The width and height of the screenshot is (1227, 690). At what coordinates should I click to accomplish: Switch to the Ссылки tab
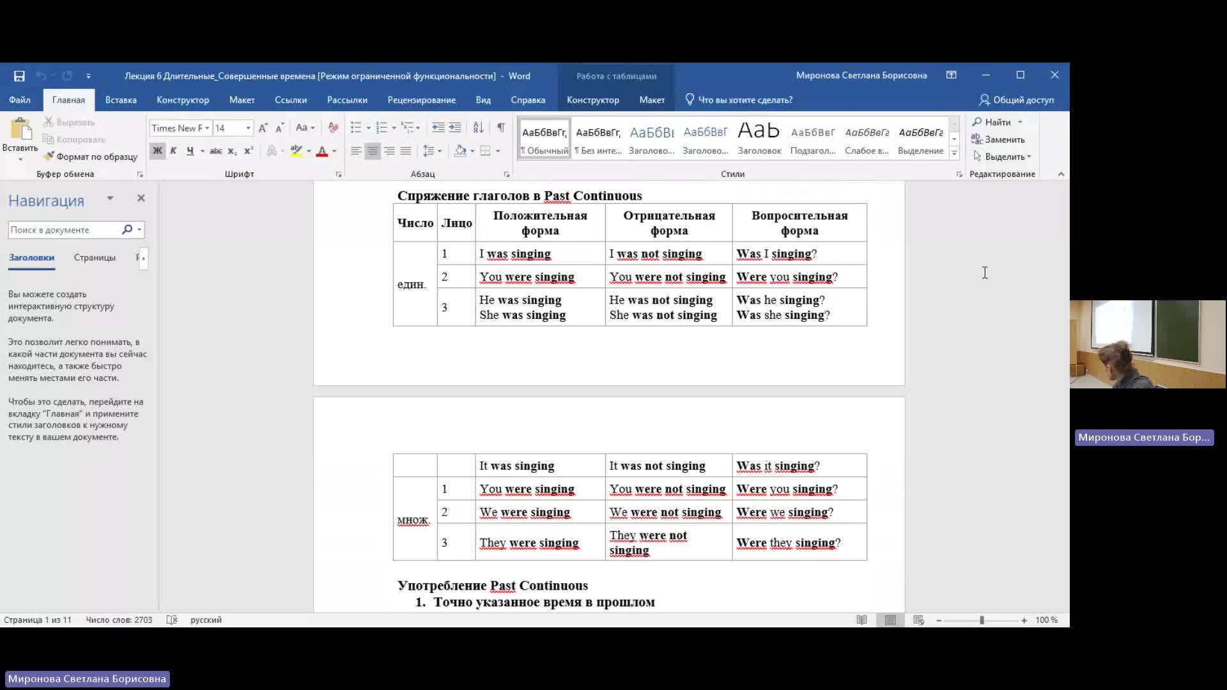click(x=291, y=100)
